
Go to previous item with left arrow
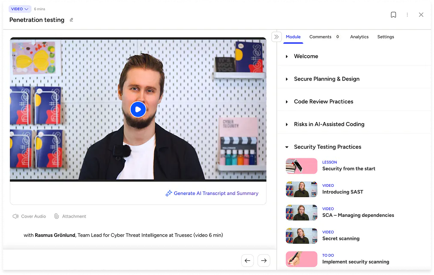(248, 260)
